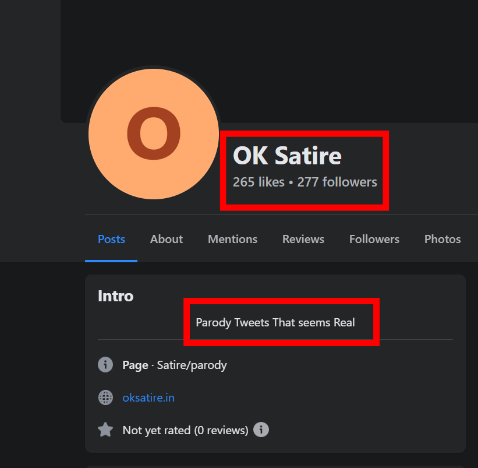Image resolution: width=478 pixels, height=468 pixels.
Task: Go to the Reviews tab
Action: pyautogui.click(x=303, y=239)
